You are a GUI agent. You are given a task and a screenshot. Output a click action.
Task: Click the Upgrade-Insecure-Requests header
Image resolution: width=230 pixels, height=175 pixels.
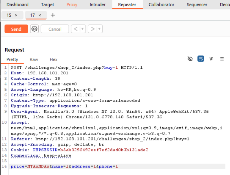[x=49, y=106]
